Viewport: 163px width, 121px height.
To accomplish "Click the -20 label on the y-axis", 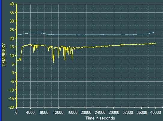I will (11, 107).
